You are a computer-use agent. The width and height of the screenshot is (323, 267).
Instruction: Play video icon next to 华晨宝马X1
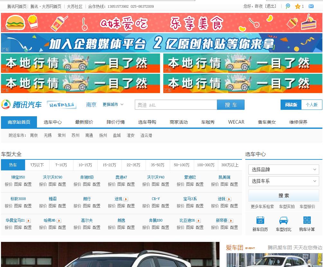pos(28,221)
